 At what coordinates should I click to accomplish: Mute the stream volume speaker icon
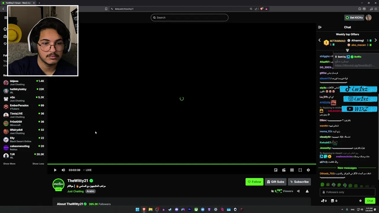coord(63,170)
